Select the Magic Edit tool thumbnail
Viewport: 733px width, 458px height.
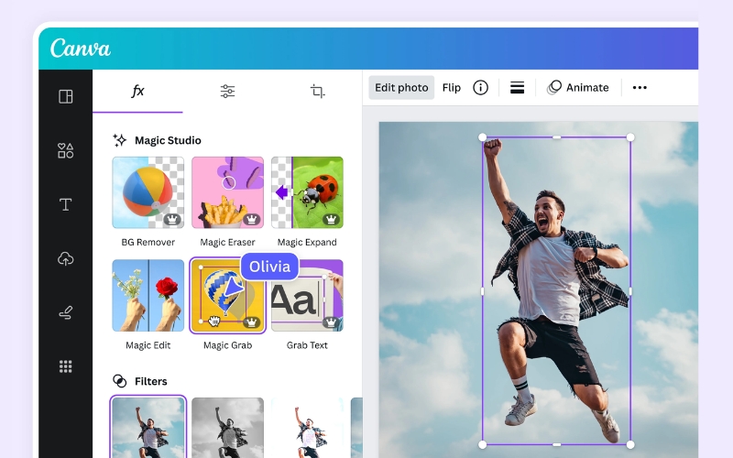click(148, 295)
